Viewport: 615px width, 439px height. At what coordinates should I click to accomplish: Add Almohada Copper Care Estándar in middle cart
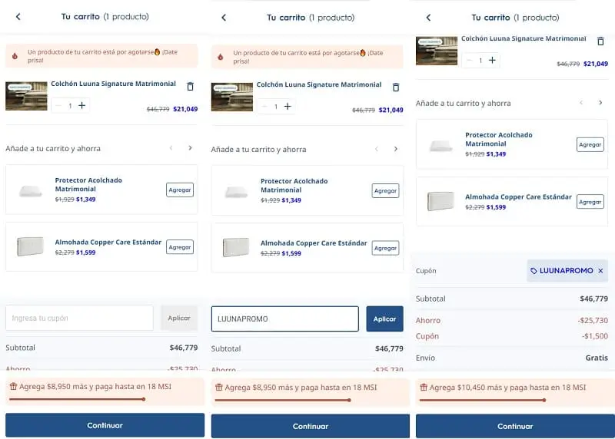[x=386, y=248]
